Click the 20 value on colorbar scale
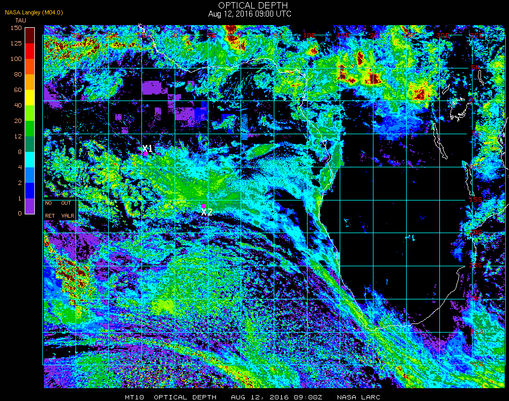Screen dimensions: 509x401 [18, 121]
